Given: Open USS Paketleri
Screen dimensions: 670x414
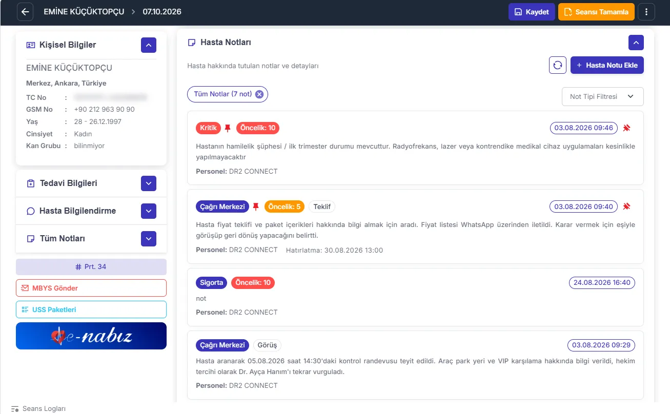Looking at the screenshot, I should coord(91,309).
